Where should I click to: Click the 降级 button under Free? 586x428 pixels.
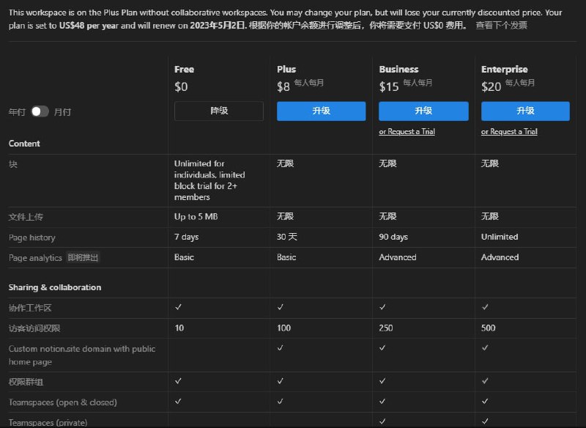219,111
